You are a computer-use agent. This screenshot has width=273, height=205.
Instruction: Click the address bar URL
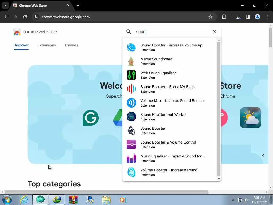[66, 17]
